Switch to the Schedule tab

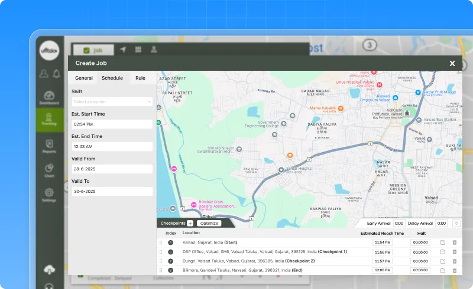[112, 78]
